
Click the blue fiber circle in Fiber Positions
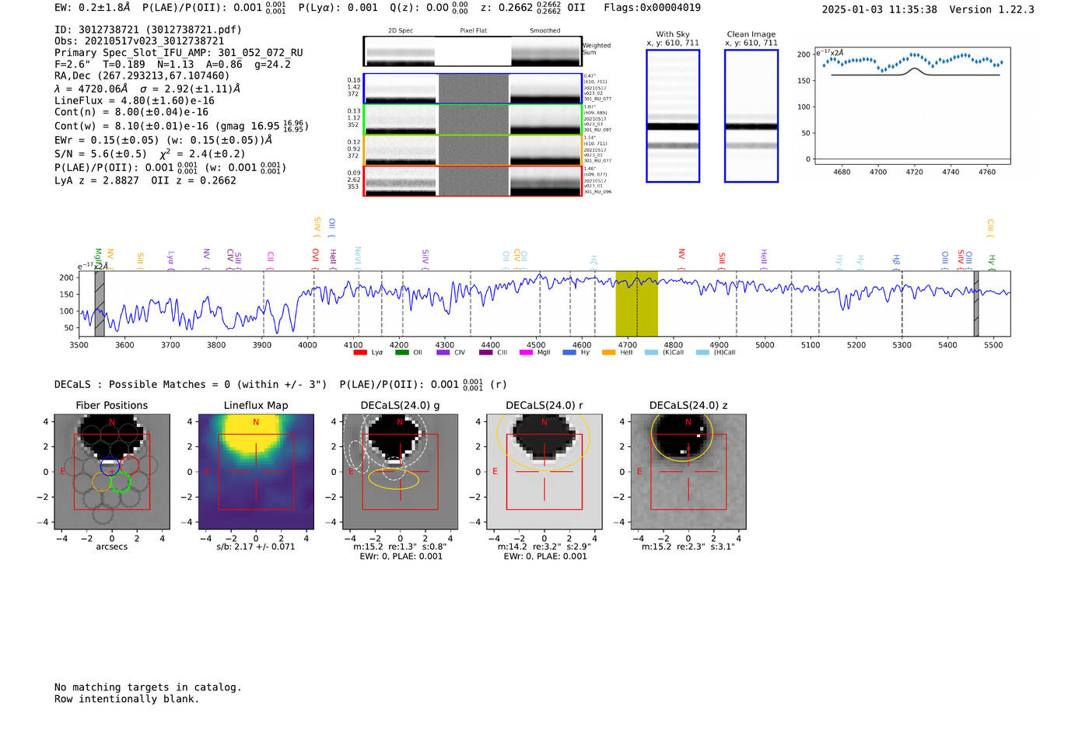pos(110,467)
